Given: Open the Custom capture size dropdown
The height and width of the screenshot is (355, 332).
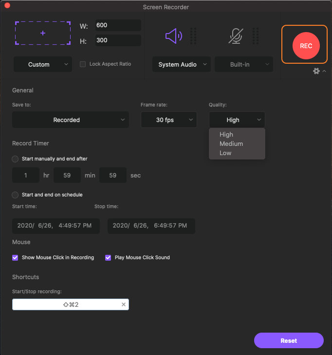Looking at the screenshot, I should 43,64.
